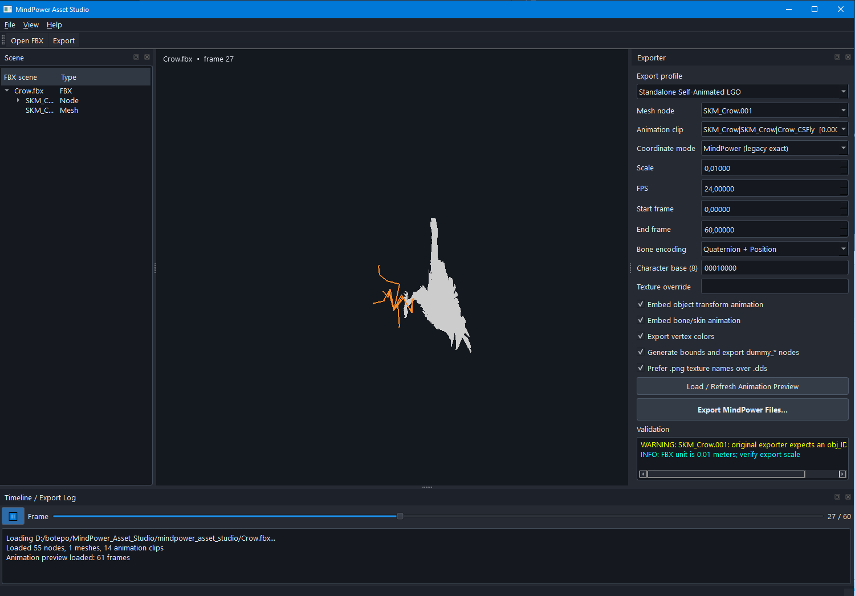Click Load / Refresh Animation Preview button
This screenshot has width=855, height=596.
(742, 386)
